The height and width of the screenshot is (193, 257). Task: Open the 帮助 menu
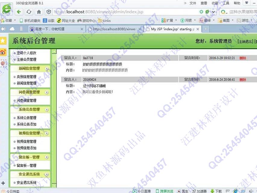pos(237,3)
